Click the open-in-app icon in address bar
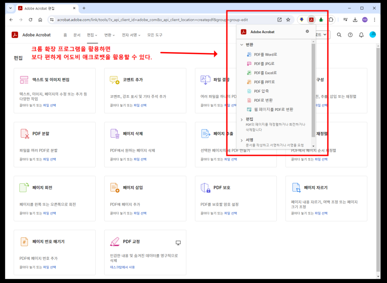The height and width of the screenshot is (283, 387). tap(279, 20)
